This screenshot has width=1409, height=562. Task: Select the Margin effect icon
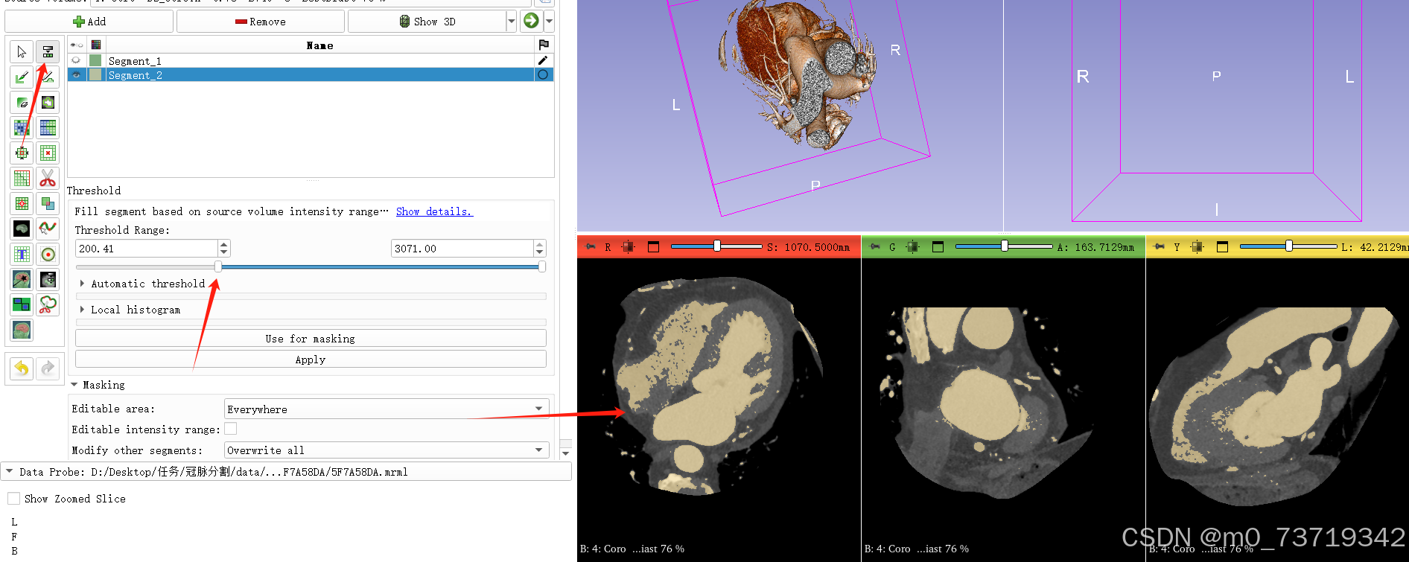coord(22,153)
